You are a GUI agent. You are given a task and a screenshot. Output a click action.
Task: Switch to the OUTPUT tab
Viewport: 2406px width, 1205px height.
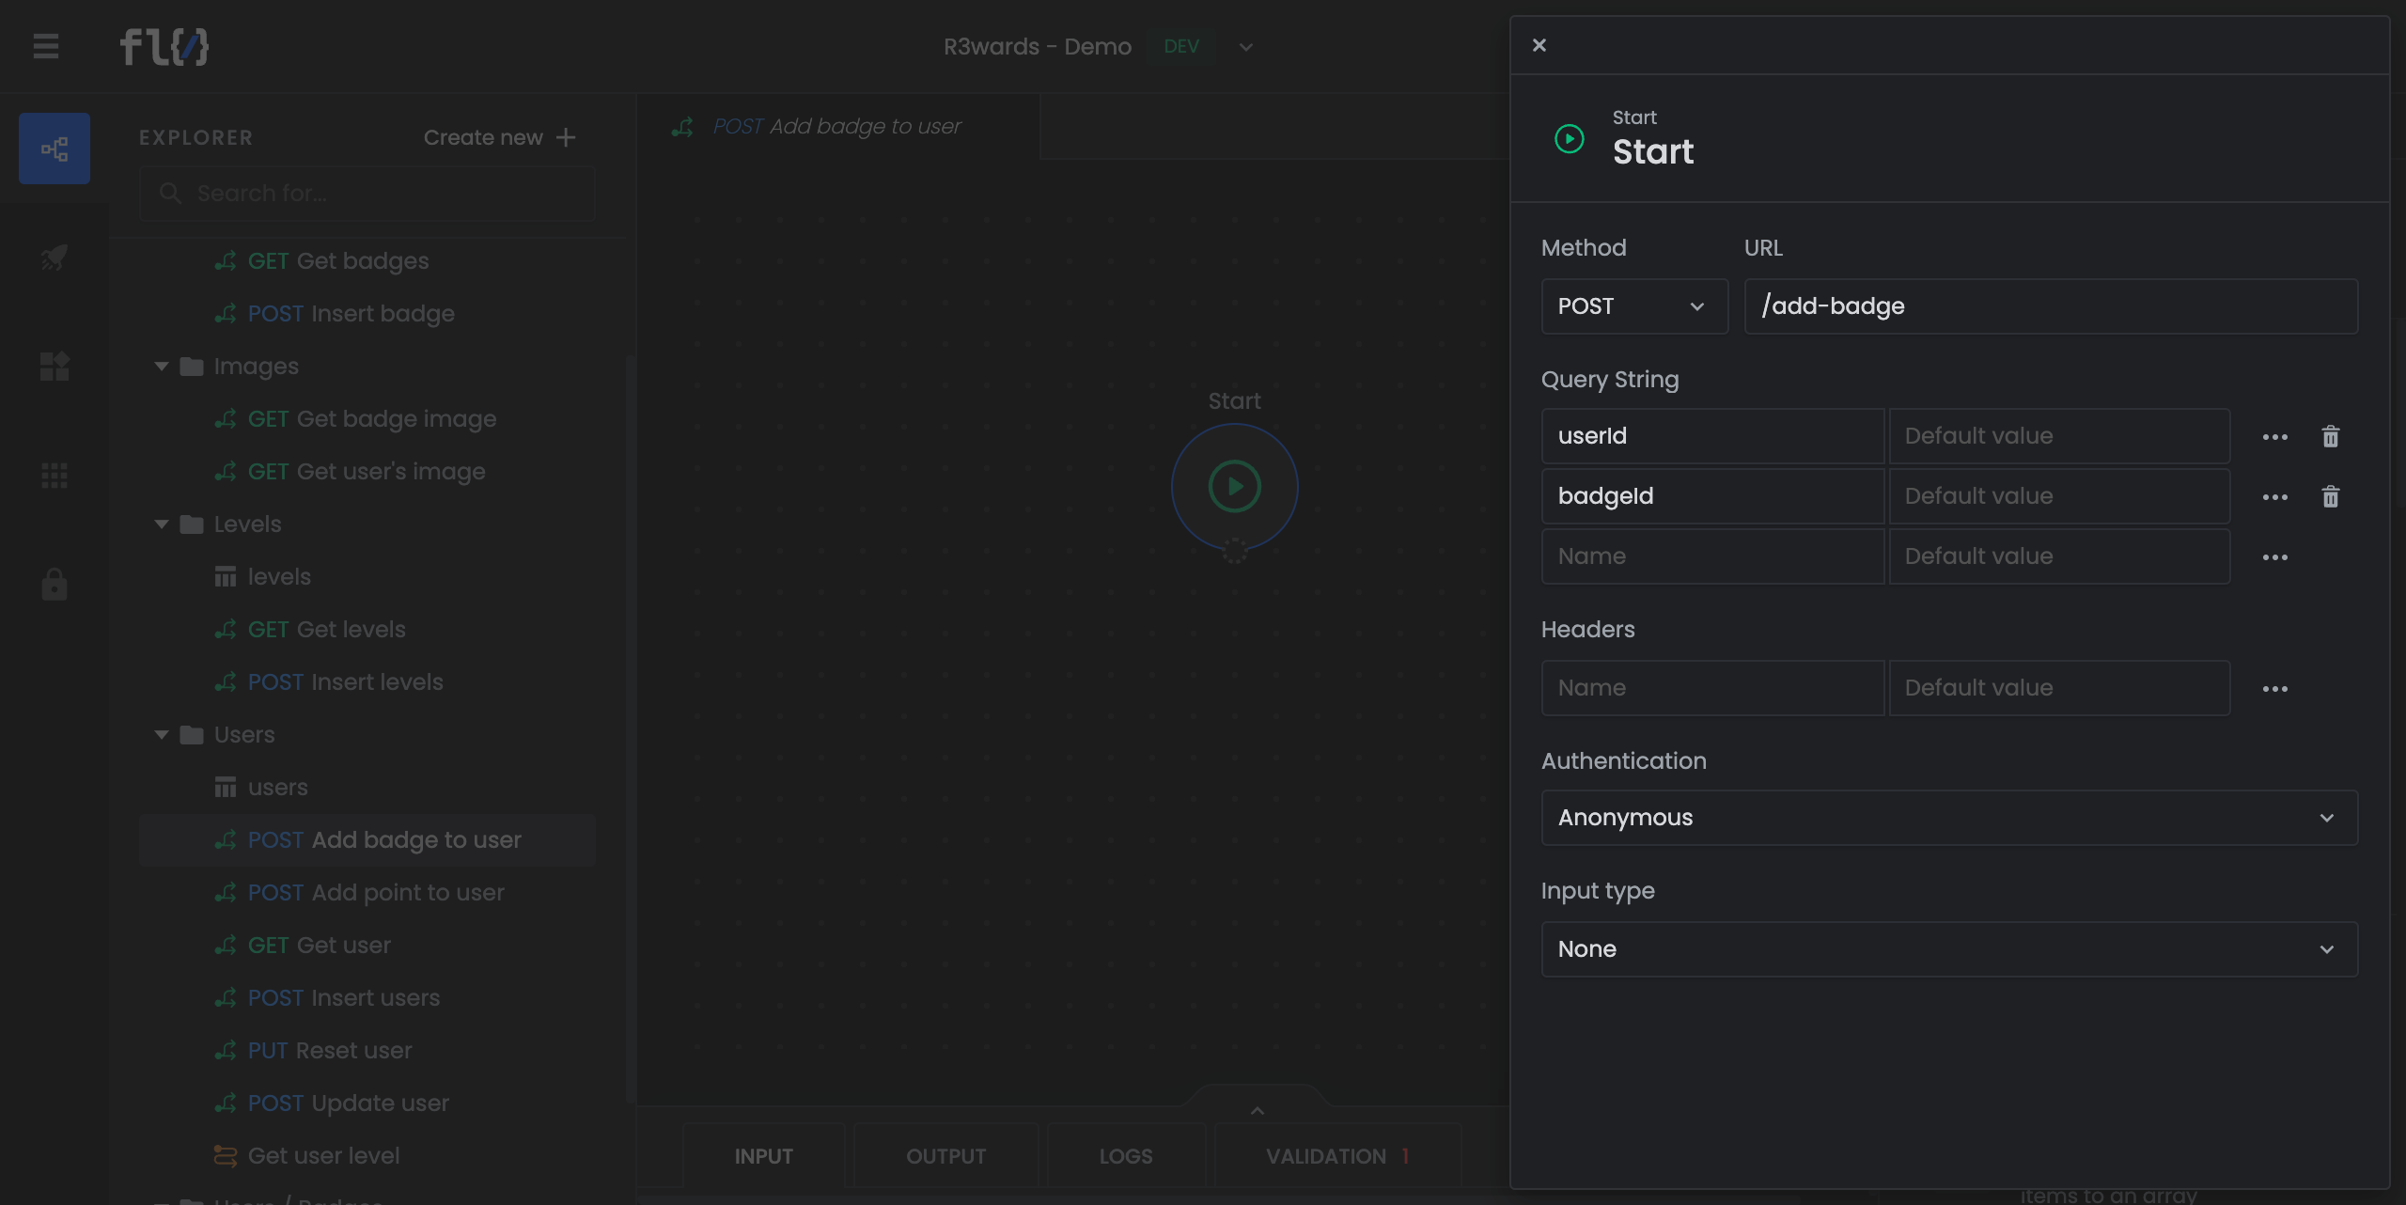pyautogui.click(x=945, y=1156)
